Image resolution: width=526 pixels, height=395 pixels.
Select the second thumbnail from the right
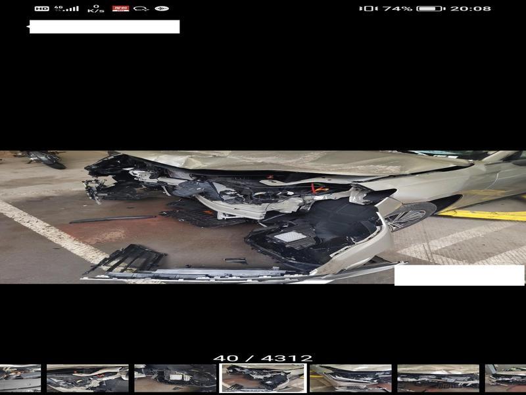coord(438,379)
